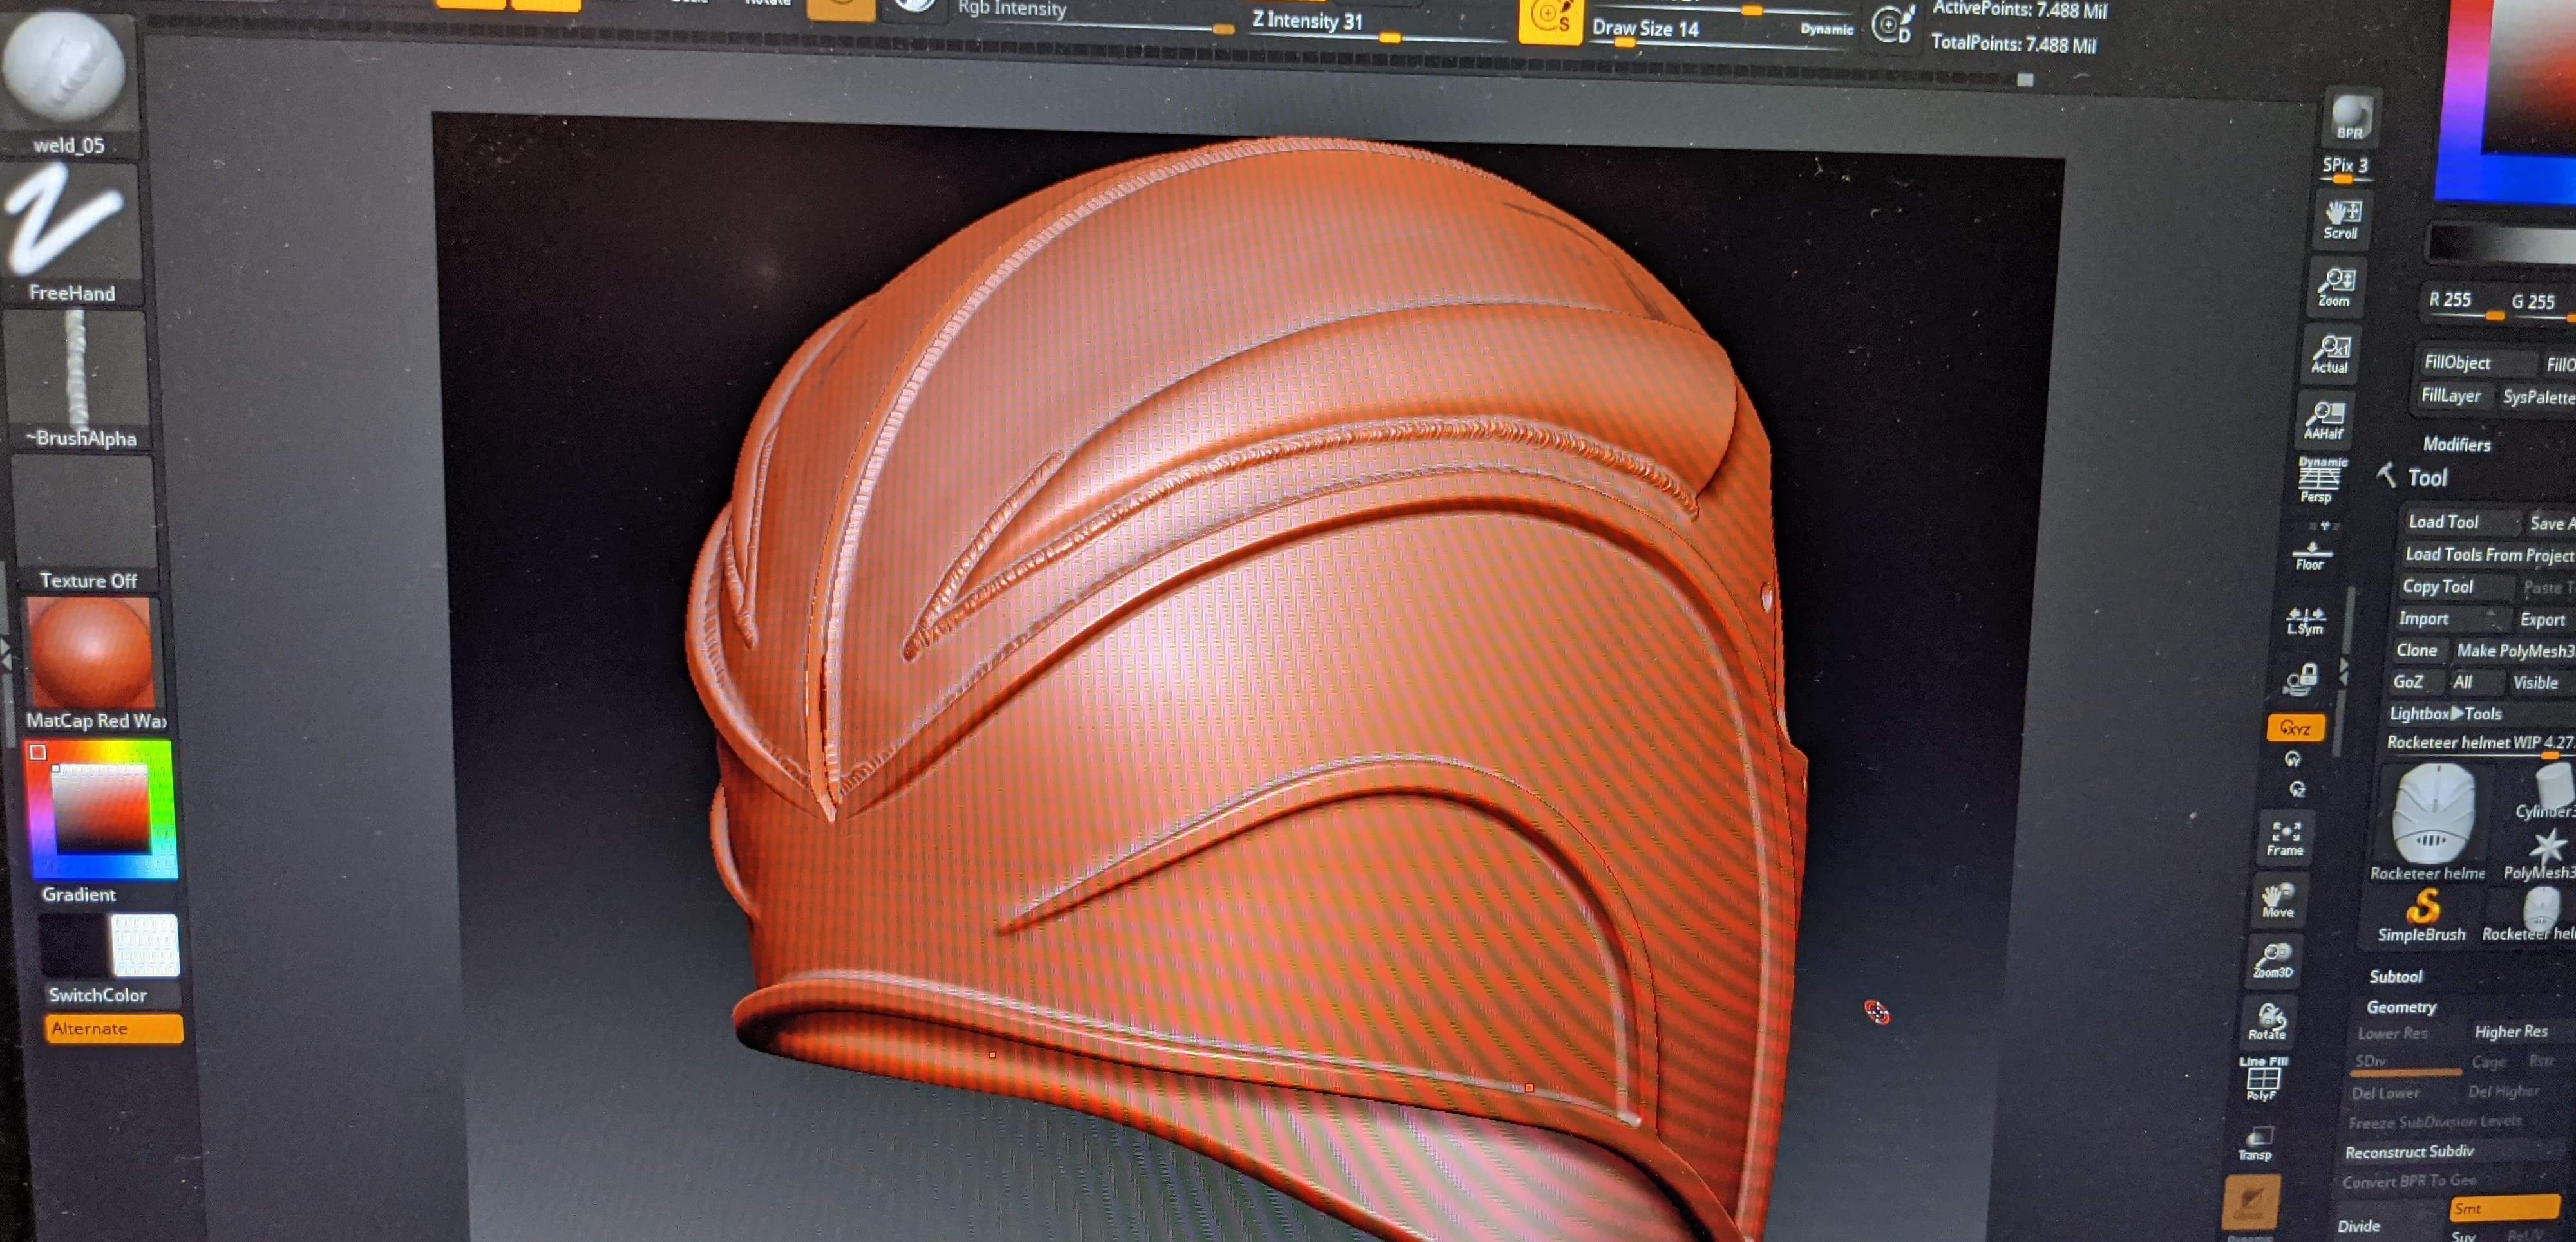
Task: Select the PolyMesh3D star tool
Action: point(2545,855)
